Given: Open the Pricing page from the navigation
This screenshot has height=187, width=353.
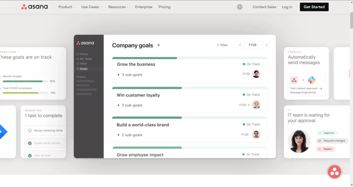Looking at the screenshot, I should point(164,7).
